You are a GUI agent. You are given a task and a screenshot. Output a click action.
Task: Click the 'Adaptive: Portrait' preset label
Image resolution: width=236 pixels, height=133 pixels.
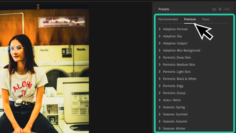[x=175, y=29]
